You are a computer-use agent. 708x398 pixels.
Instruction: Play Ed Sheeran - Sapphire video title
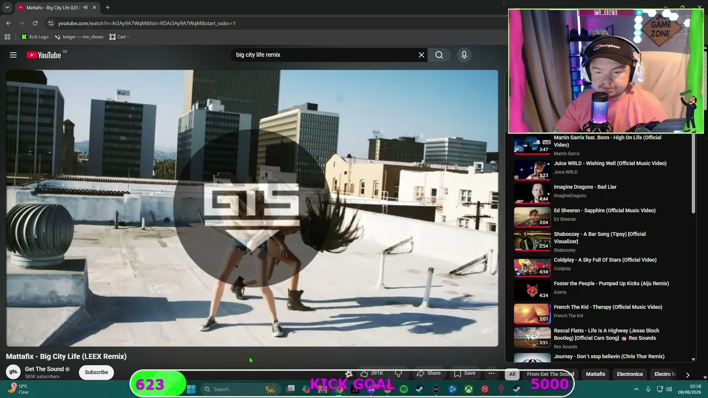click(x=605, y=211)
